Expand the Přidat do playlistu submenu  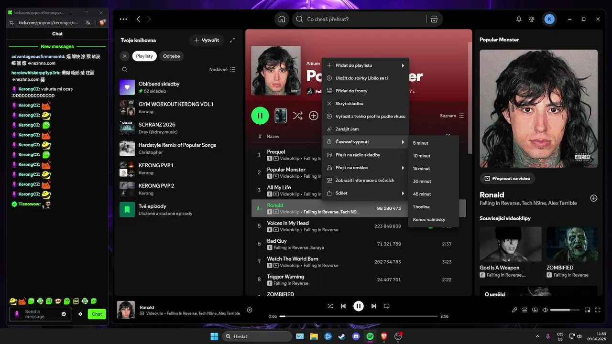pos(365,65)
